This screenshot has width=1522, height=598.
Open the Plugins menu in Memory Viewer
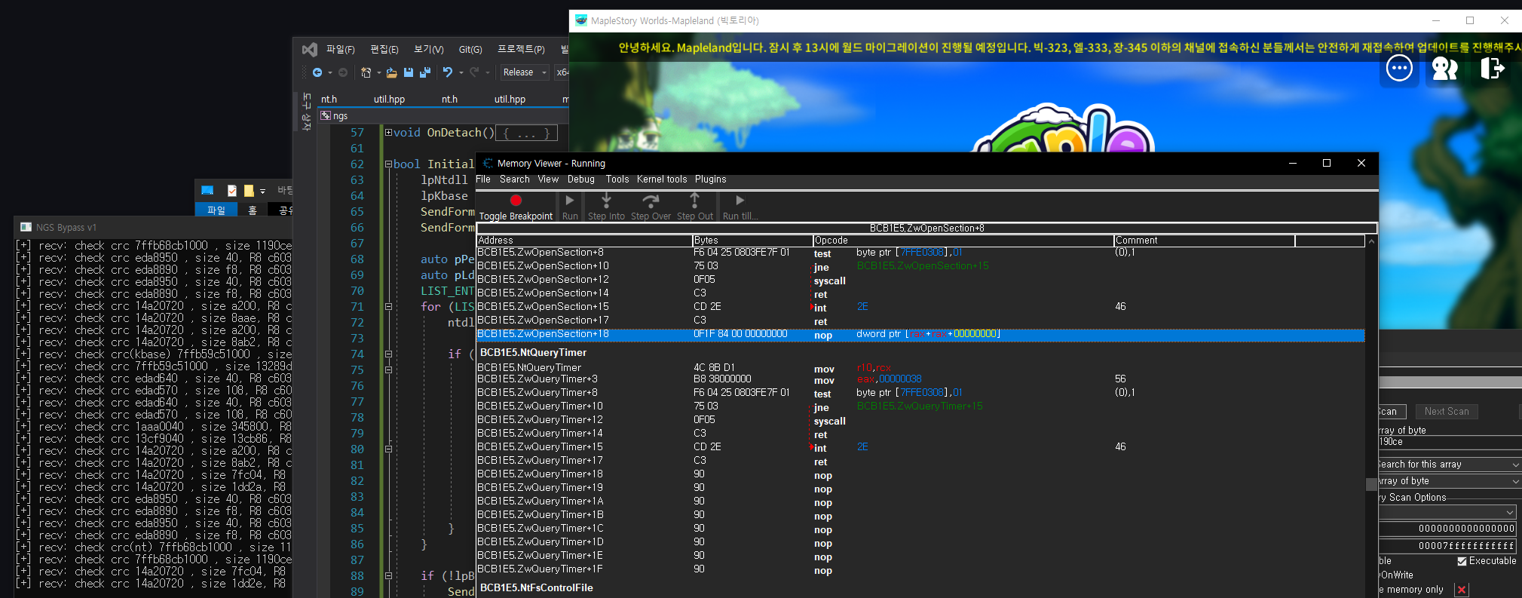pyautogui.click(x=711, y=179)
